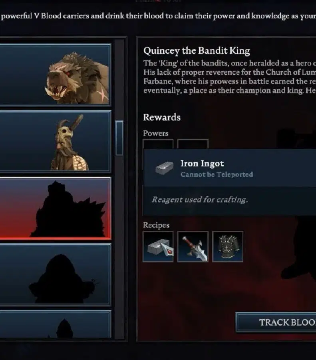Click the Iron Ingot tooltip icon
Viewport: 316px width, 360px height.
[x=164, y=168]
